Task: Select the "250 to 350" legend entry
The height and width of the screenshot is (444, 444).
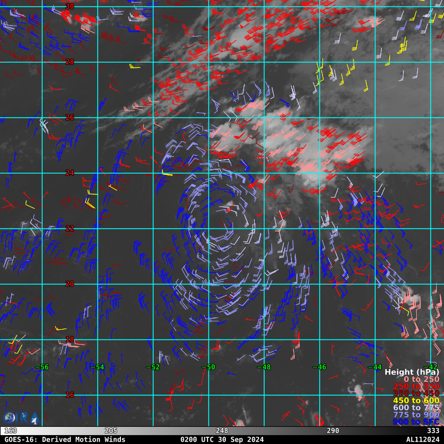Action: coord(416,386)
